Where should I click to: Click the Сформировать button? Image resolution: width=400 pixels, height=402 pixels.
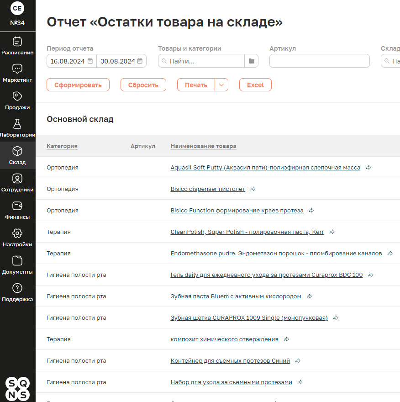(78, 85)
